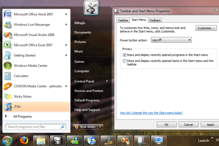219x146 pixels.
Task: Show hidden Launch toolbar items chevron
Action: click(212, 138)
